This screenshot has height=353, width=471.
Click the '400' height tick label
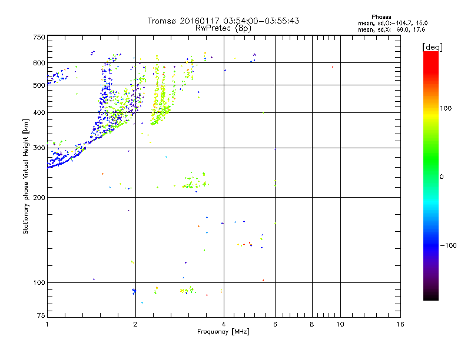(39, 112)
